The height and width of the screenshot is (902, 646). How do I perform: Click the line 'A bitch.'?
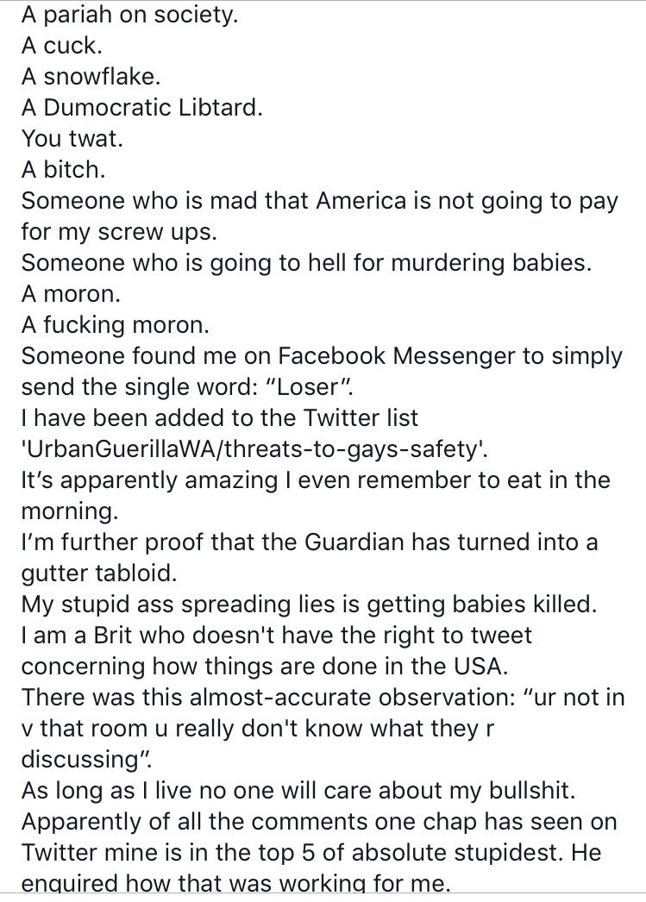tap(63, 170)
